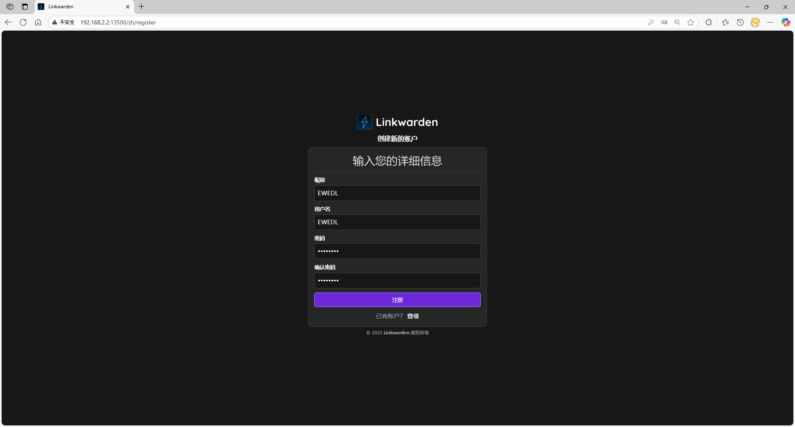Follow the 登录 login link
795x427 pixels.
[413, 316]
